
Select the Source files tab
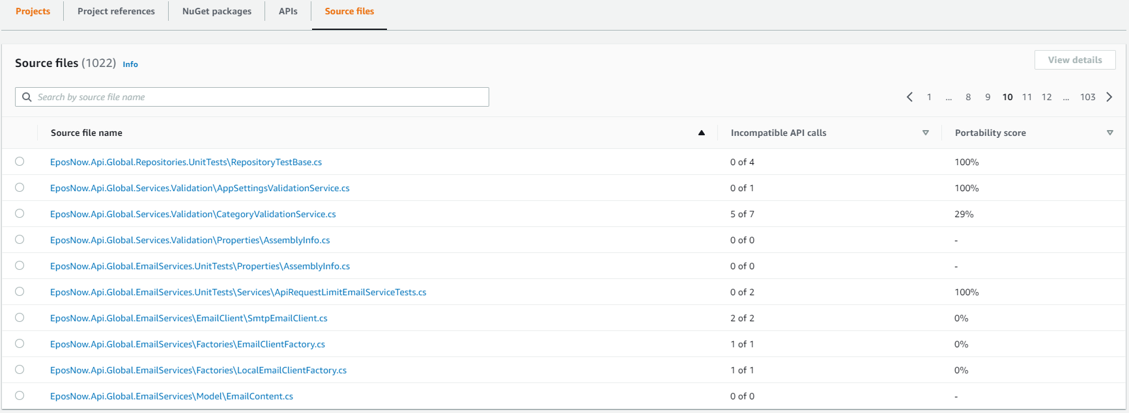[349, 11]
